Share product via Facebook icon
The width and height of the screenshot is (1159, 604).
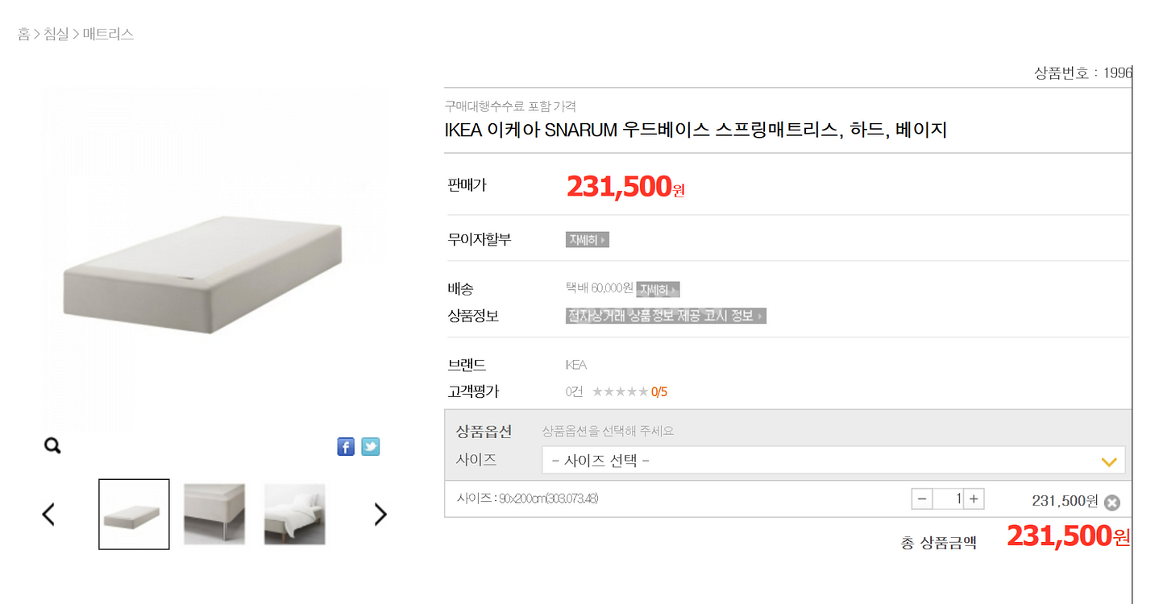click(x=346, y=446)
